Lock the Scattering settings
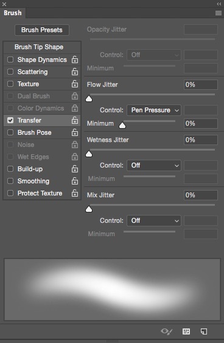 (x=75, y=72)
